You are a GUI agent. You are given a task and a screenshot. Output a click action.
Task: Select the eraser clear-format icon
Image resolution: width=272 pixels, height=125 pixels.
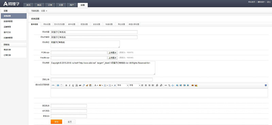(84, 85)
